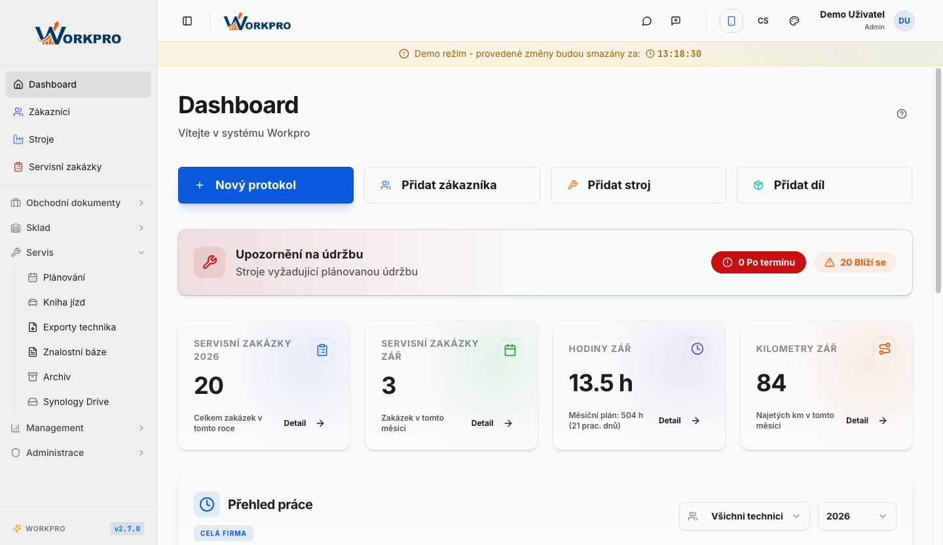Click Přidat stroj button
Screen dimensions: 943x545
click(638, 185)
